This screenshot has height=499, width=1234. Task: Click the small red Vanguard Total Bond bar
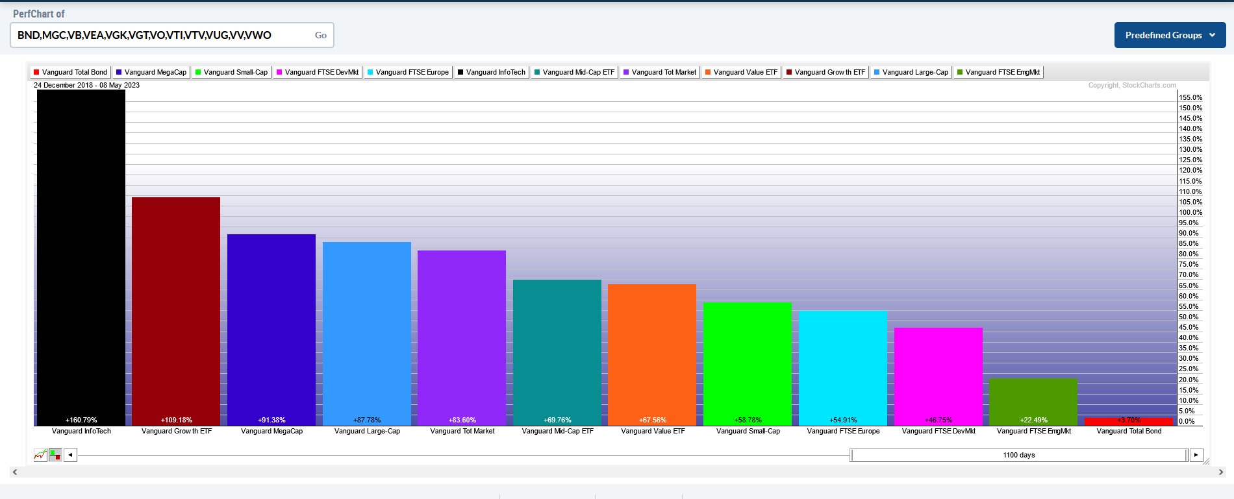(x=1129, y=422)
